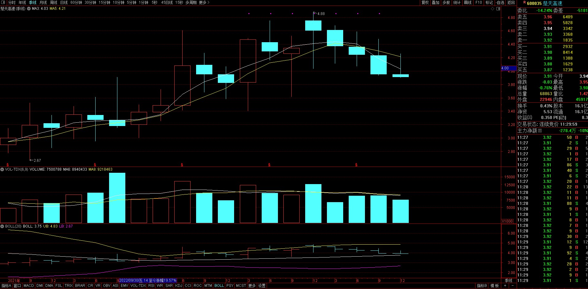Click the -自选 watchlist button
This screenshot has width=588, height=289.
[x=500, y=2]
